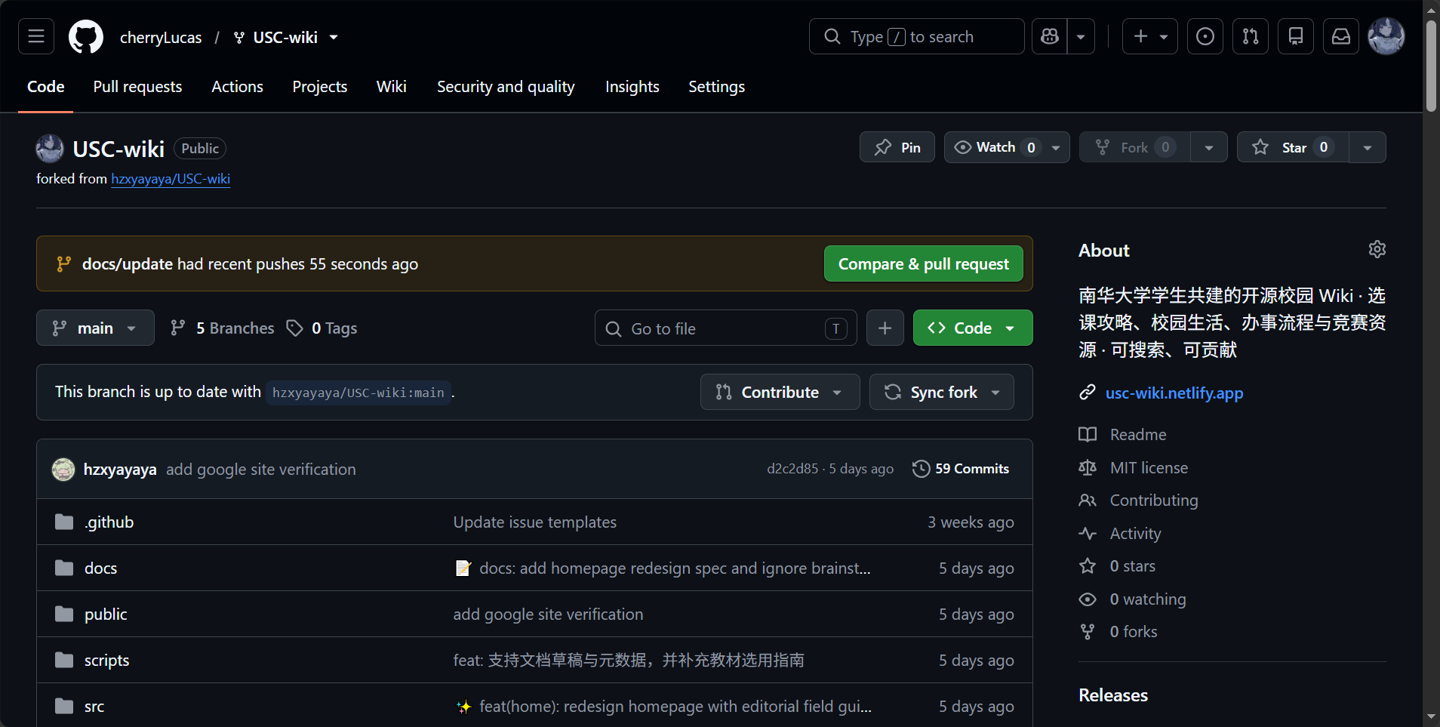Click the scale icon beside MIT license
1440x727 pixels.
pos(1088,468)
